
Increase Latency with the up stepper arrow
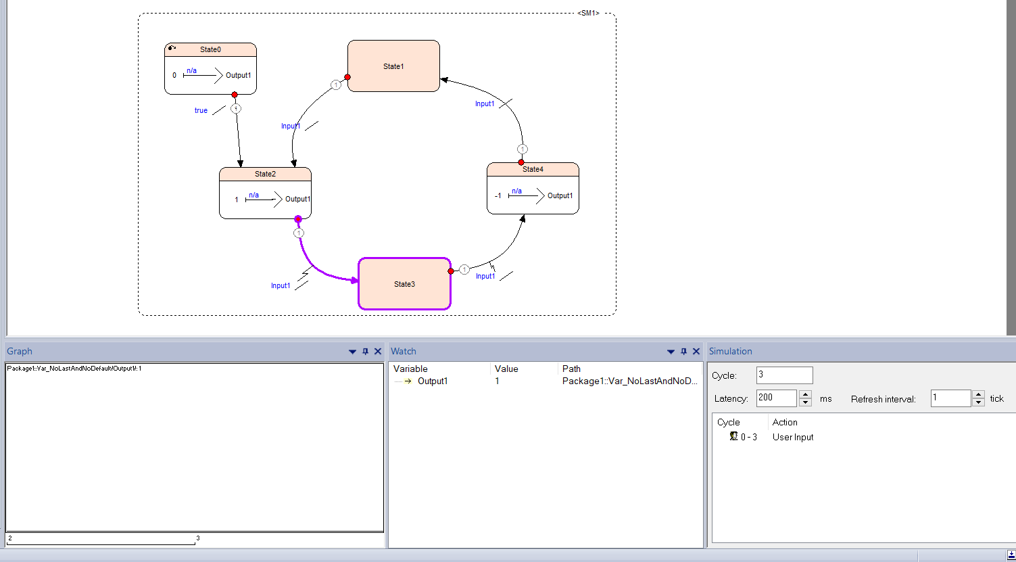pyautogui.click(x=805, y=394)
